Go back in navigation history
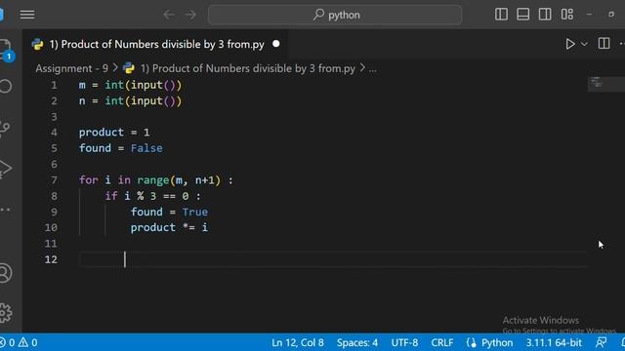 (169, 15)
